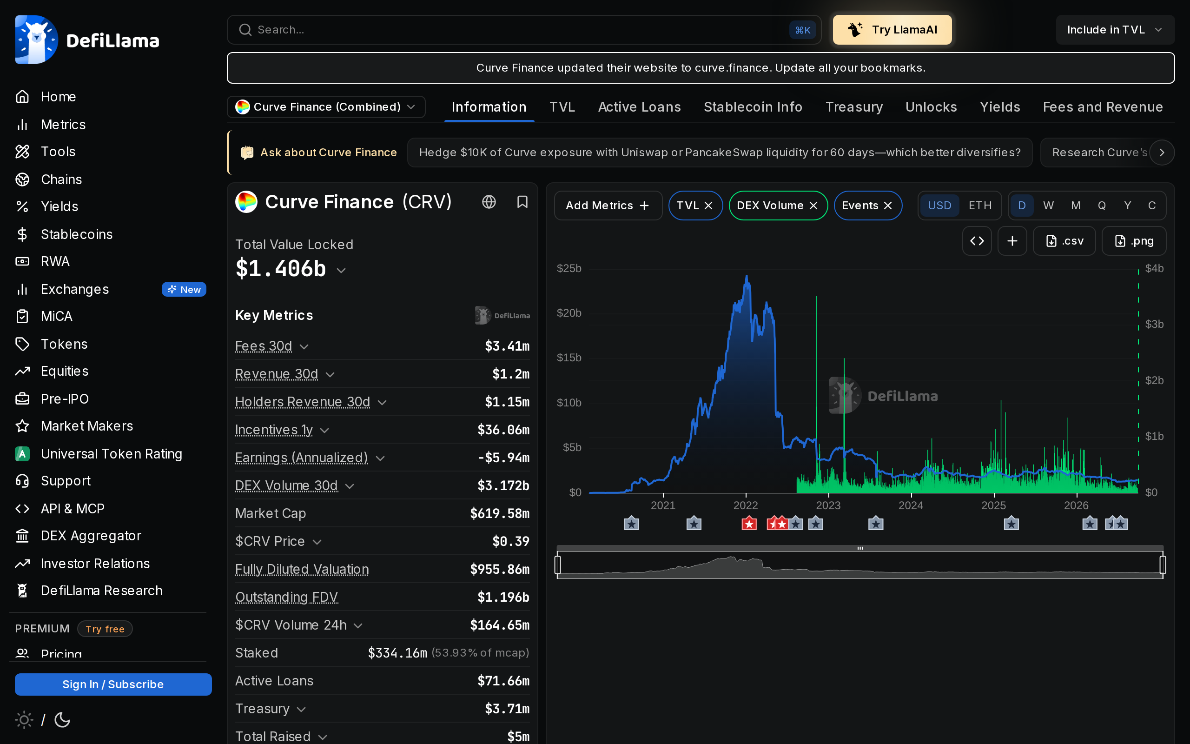Open the Pre-IPO briefcase icon
The width and height of the screenshot is (1190, 744).
point(22,399)
